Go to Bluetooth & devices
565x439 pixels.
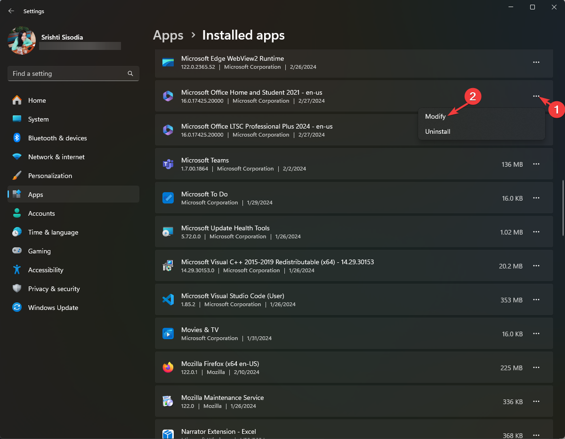pyautogui.click(x=73, y=138)
